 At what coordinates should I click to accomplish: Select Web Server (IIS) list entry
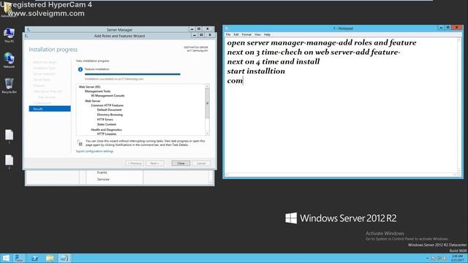point(89,87)
